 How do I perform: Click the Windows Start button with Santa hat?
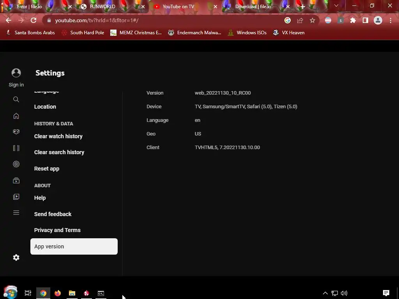[10, 292]
